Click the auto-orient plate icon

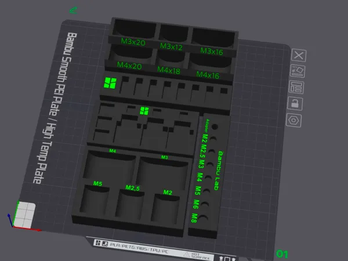click(298, 71)
